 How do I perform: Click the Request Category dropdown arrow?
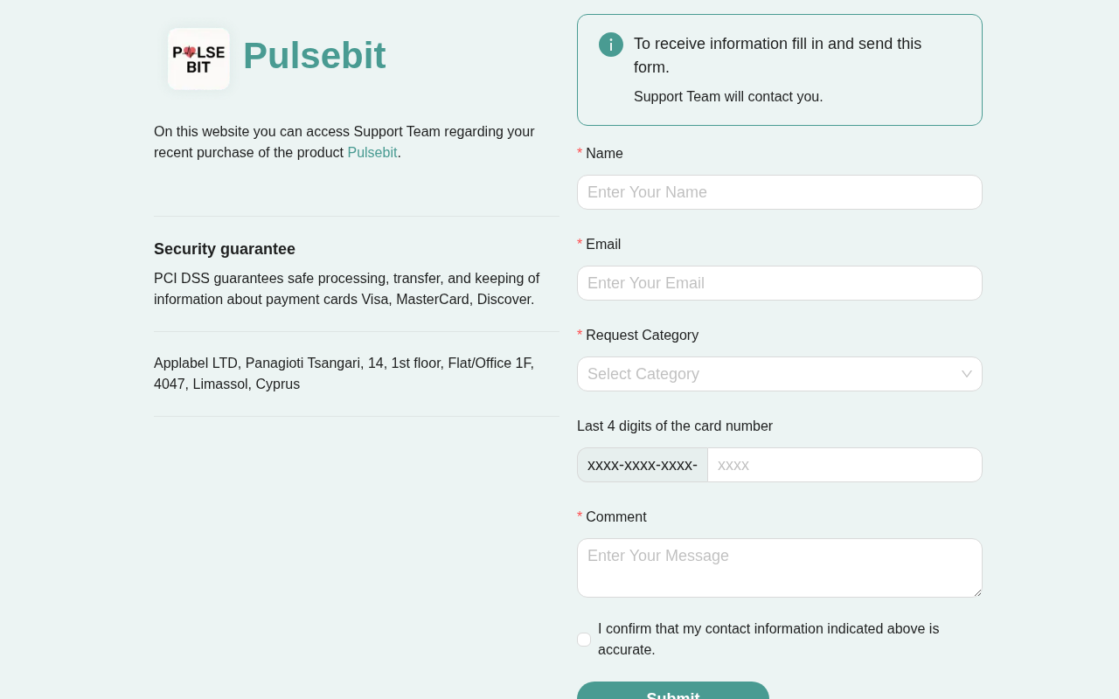(966, 374)
